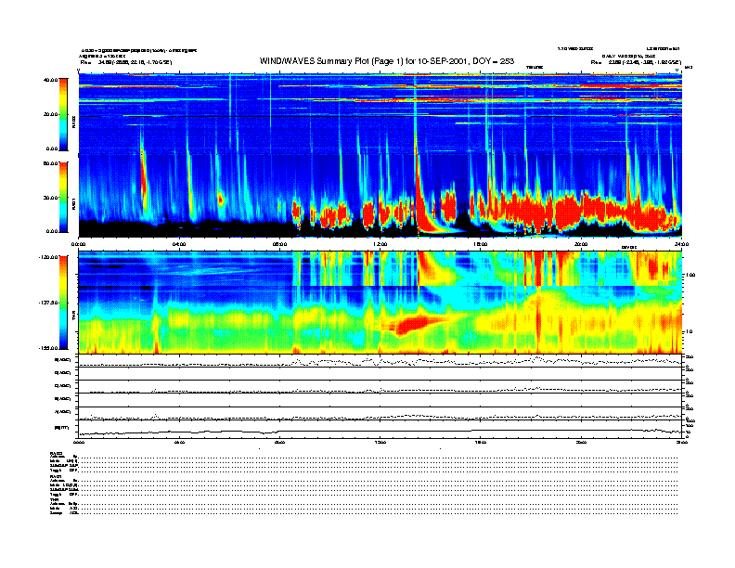The image size is (735, 568).
Task: Click the -120.00 label on TNR scale
Action: 48,257
